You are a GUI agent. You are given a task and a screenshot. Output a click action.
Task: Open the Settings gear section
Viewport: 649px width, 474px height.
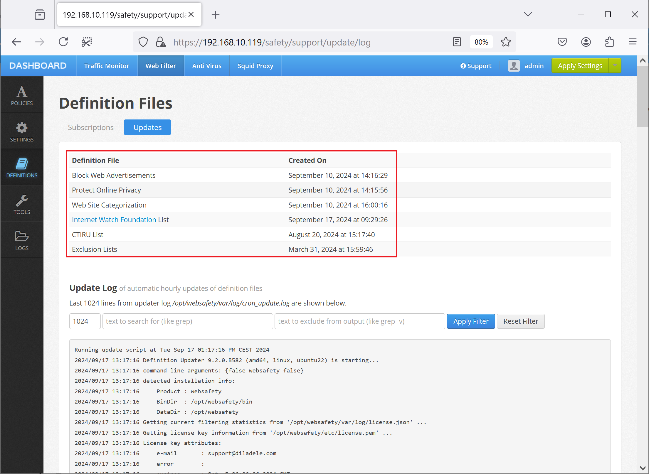[22, 132]
